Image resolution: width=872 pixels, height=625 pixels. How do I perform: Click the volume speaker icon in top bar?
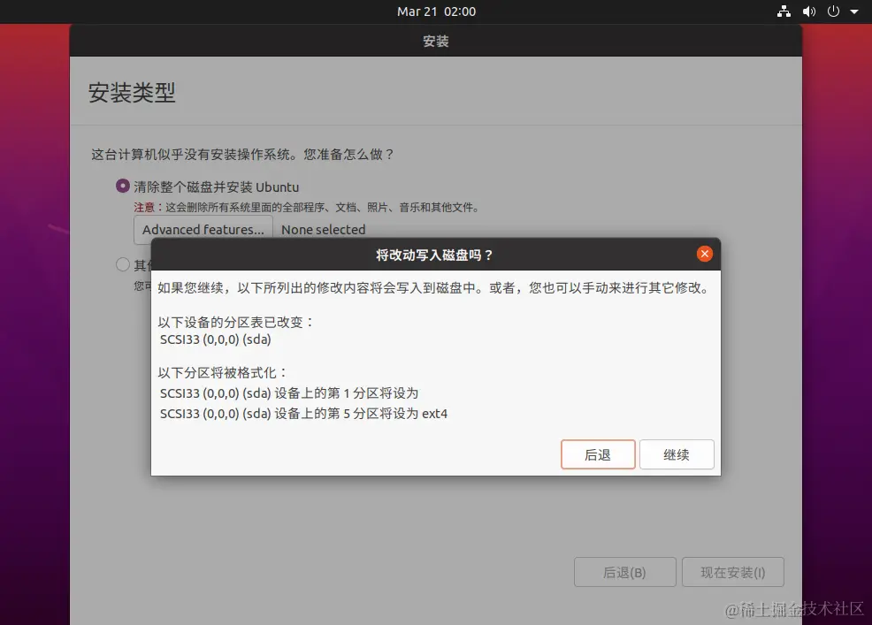click(807, 11)
